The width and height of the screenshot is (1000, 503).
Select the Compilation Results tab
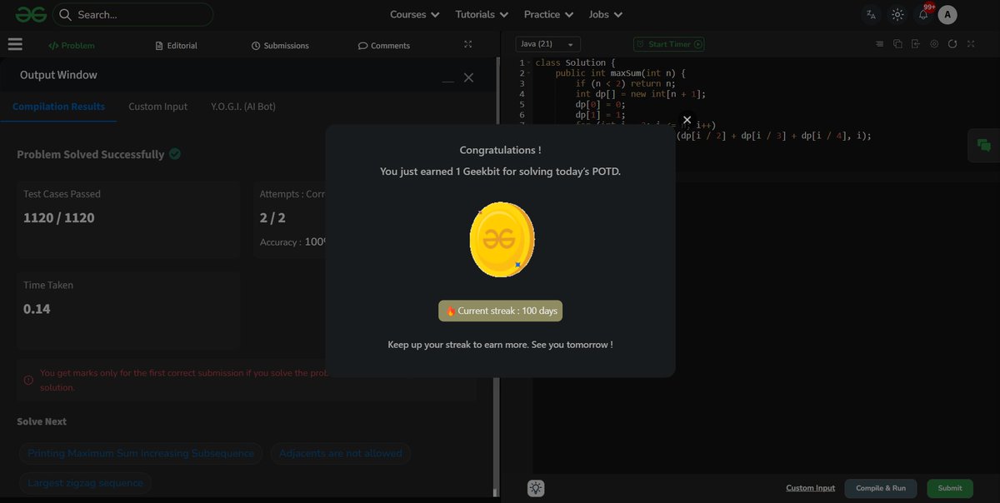point(58,107)
